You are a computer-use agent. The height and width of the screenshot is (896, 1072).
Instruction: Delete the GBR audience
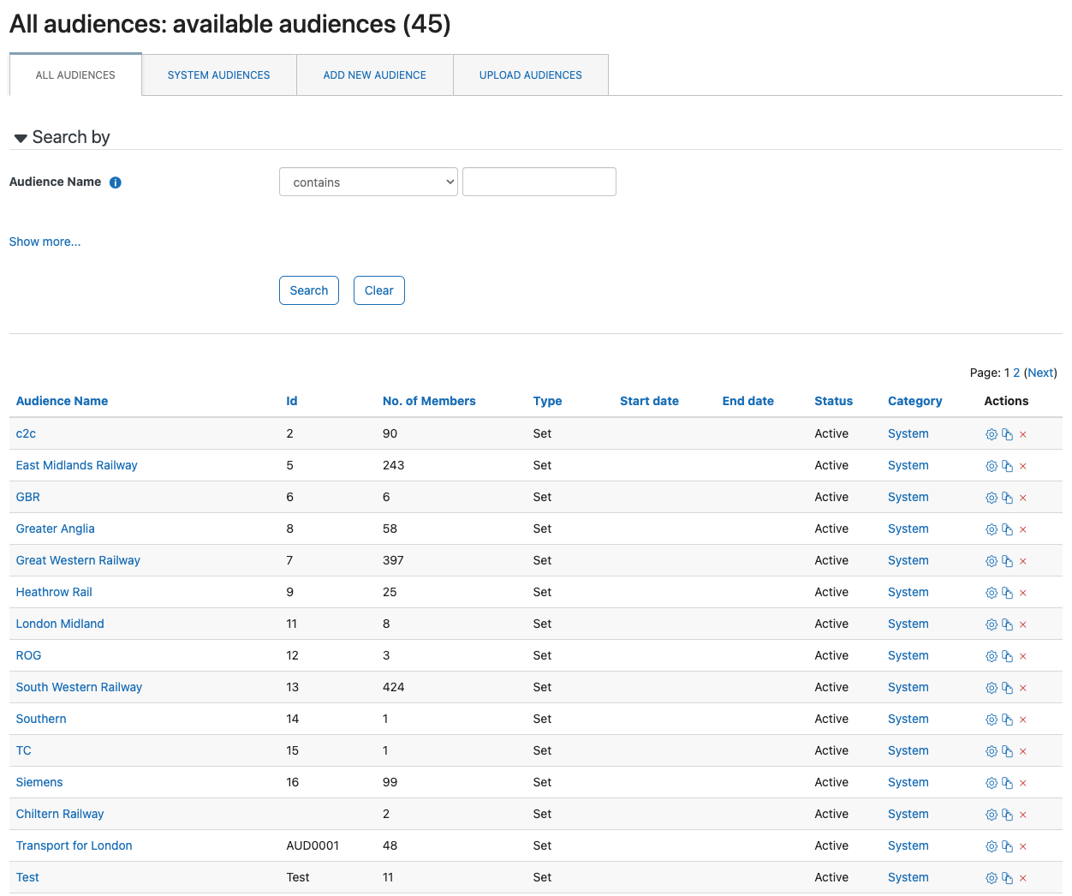pyautogui.click(x=1023, y=498)
